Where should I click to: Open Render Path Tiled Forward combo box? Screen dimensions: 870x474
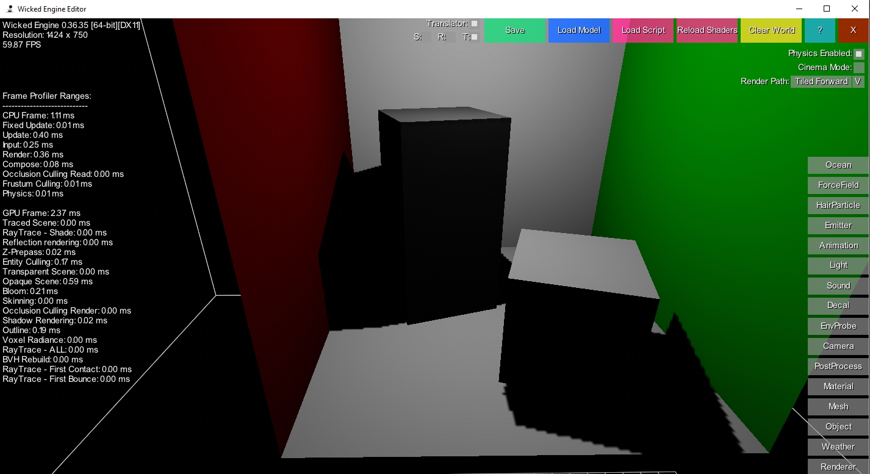[821, 82]
